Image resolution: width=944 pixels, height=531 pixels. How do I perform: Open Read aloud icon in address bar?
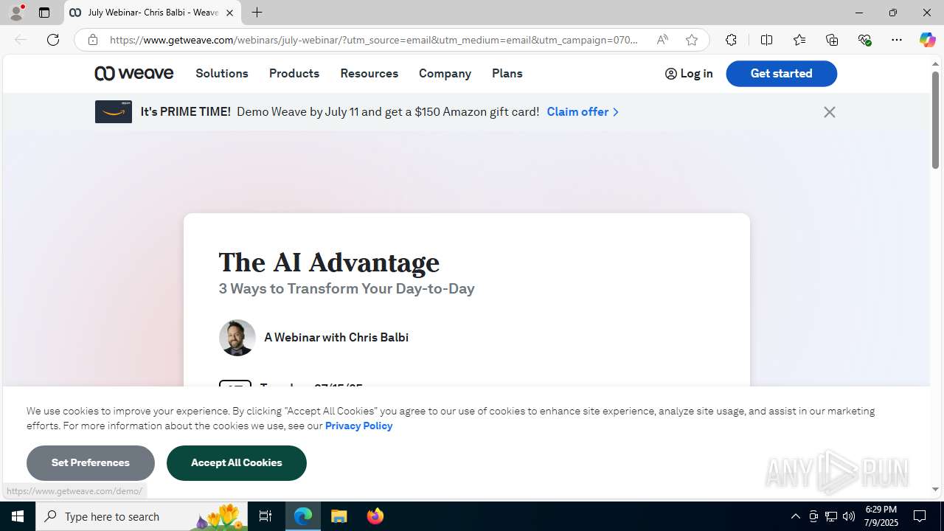click(x=662, y=40)
